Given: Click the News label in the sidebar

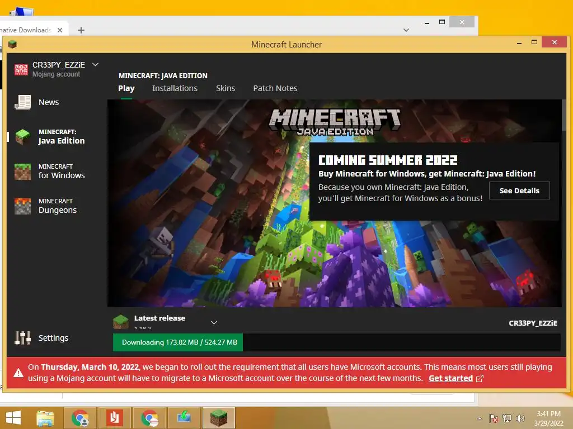Looking at the screenshot, I should pos(49,102).
